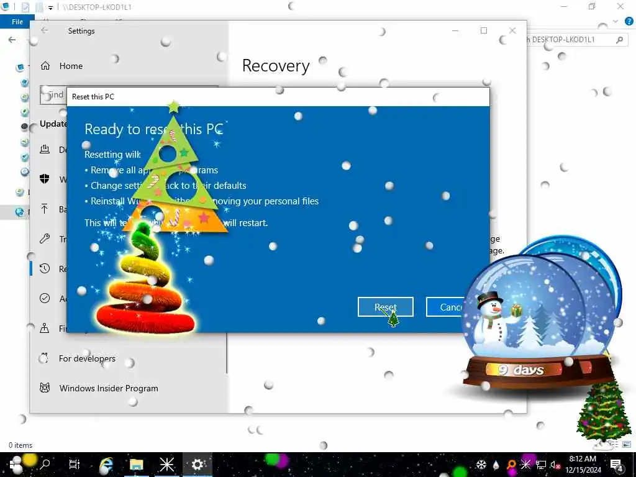Open the Find my device icon

45,328
